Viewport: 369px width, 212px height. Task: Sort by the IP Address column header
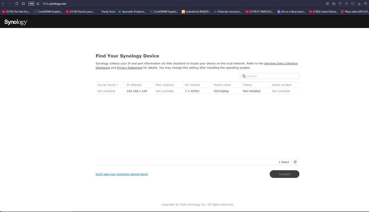(139, 85)
